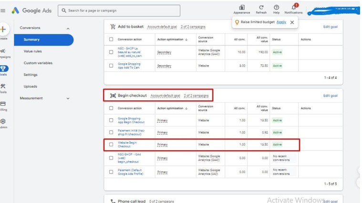Click the Active status of Website Begin Checkout
362x203 pixels.
(x=277, y=145)
